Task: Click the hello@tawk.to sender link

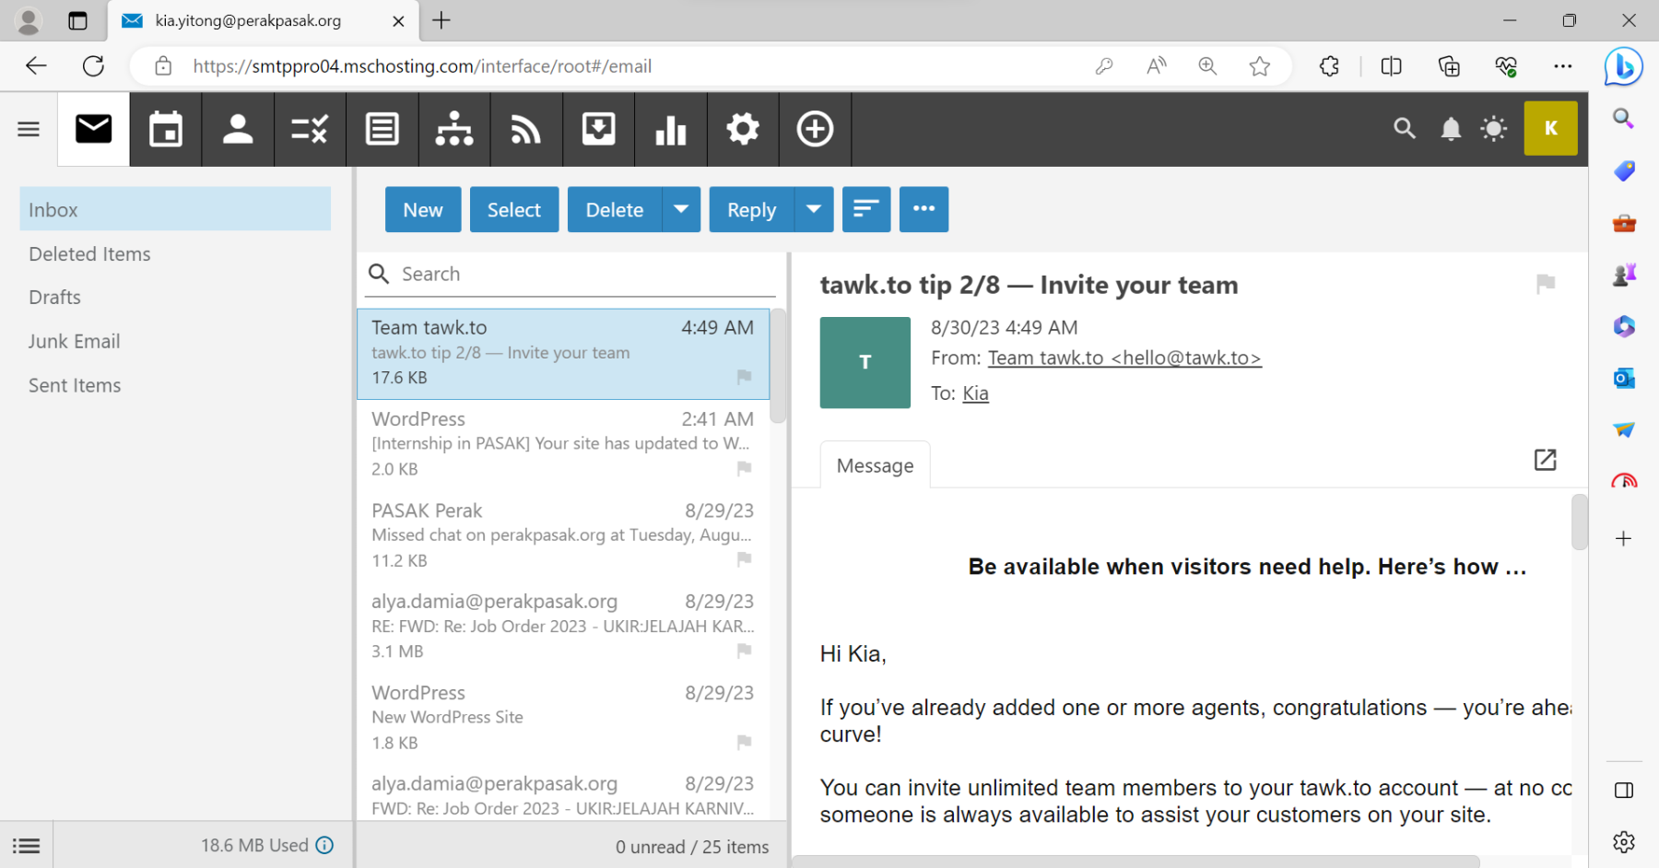Action: [1124, 358]
